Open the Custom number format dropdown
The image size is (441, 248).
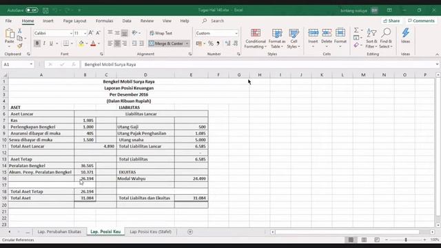pyautogui.click(x=236, y=33)
